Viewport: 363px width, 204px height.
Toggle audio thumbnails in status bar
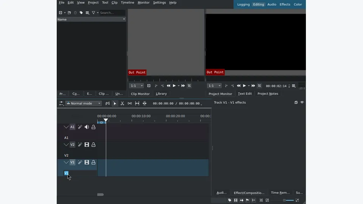(x=242, y=200)
